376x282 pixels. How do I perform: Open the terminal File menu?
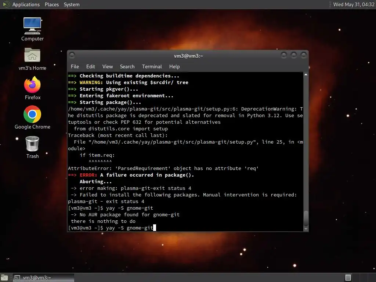click(75, 66)
